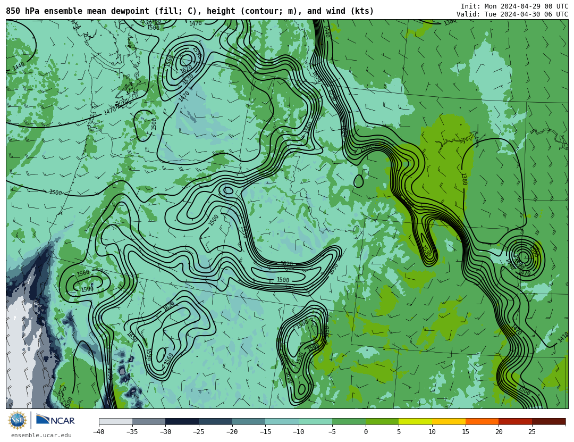Pick the dark navy -30 to -25 colorbar swatch
Screen dimensions: 574x442
point(182,421)
